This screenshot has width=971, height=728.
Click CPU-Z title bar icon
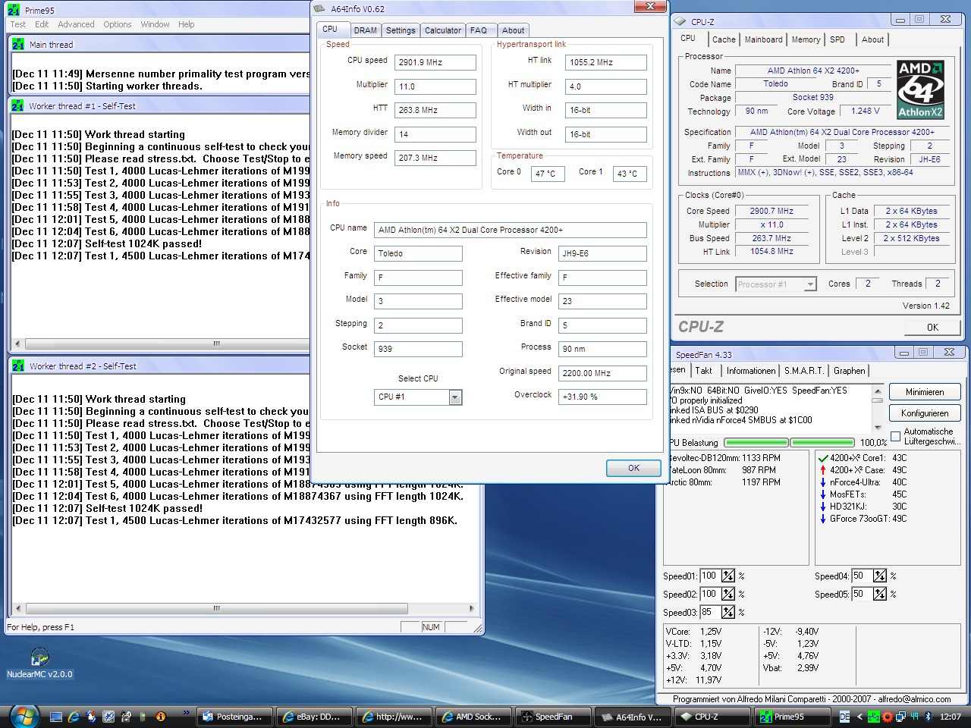(680, 21)
